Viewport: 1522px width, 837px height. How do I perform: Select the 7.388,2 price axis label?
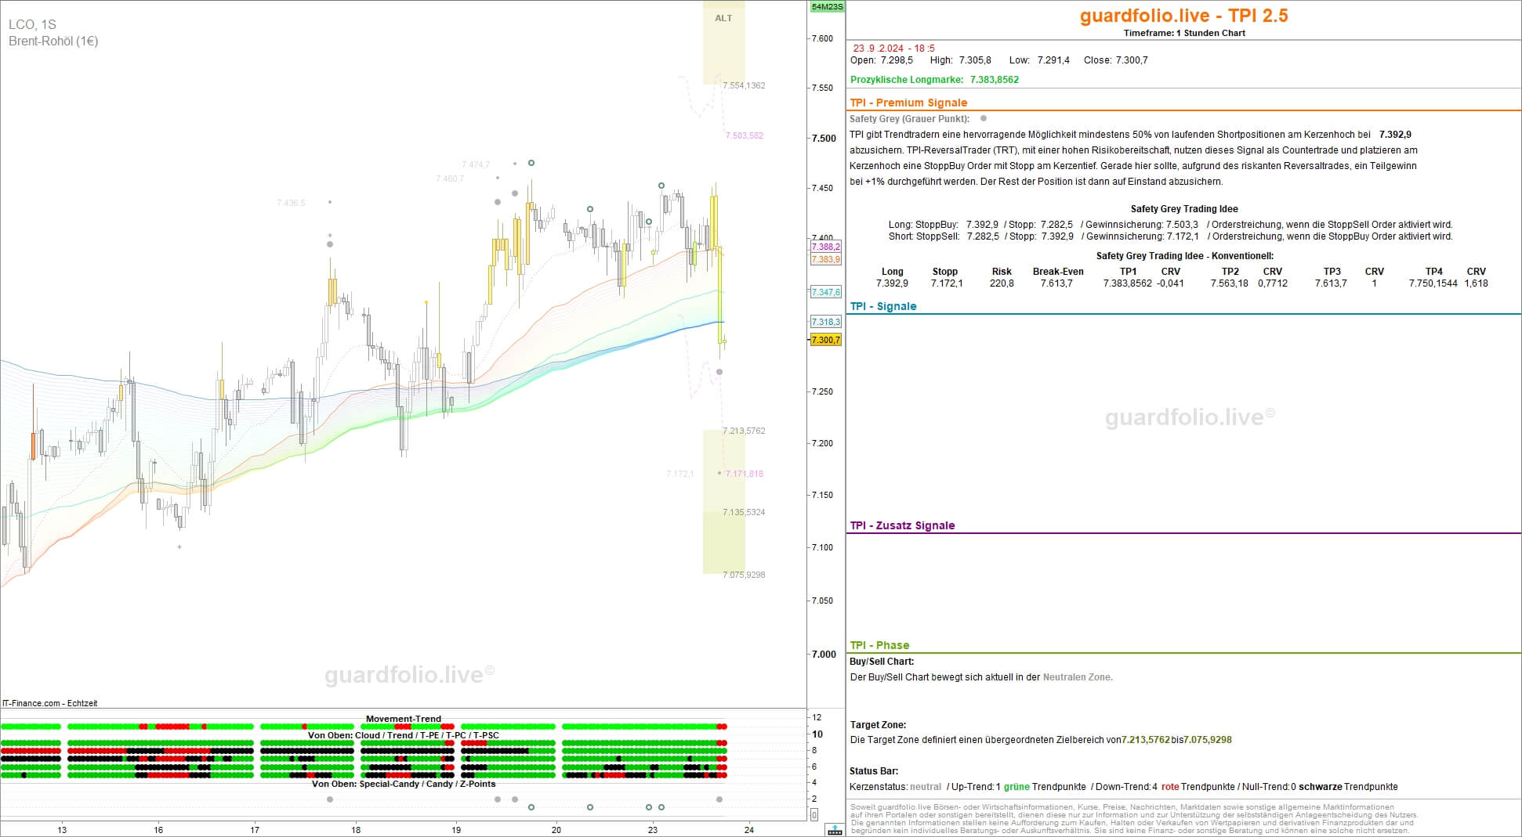tap(826, 247)
